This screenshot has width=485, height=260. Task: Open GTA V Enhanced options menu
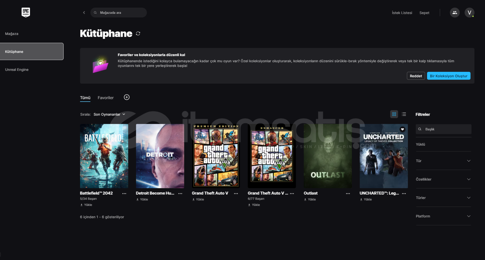coord(292,193)
